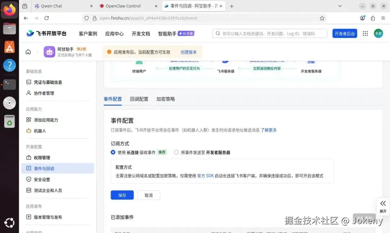Viewport: 390px width, 233px height.
Task: Click the 取消 button
Action: pos(148,195)
